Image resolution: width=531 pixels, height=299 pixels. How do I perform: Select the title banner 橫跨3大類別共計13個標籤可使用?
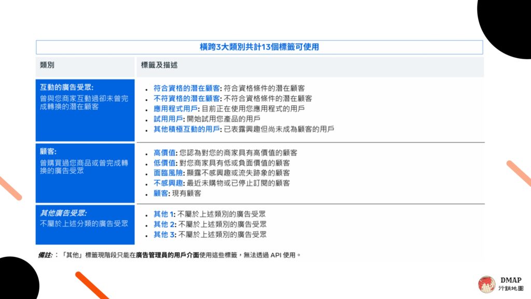coord(259,47)
